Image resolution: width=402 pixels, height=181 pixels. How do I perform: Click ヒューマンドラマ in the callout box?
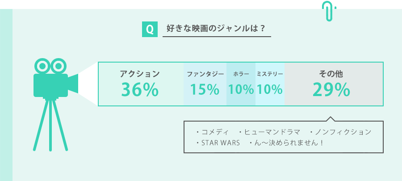pyautogui.click(x=272, y=132)
